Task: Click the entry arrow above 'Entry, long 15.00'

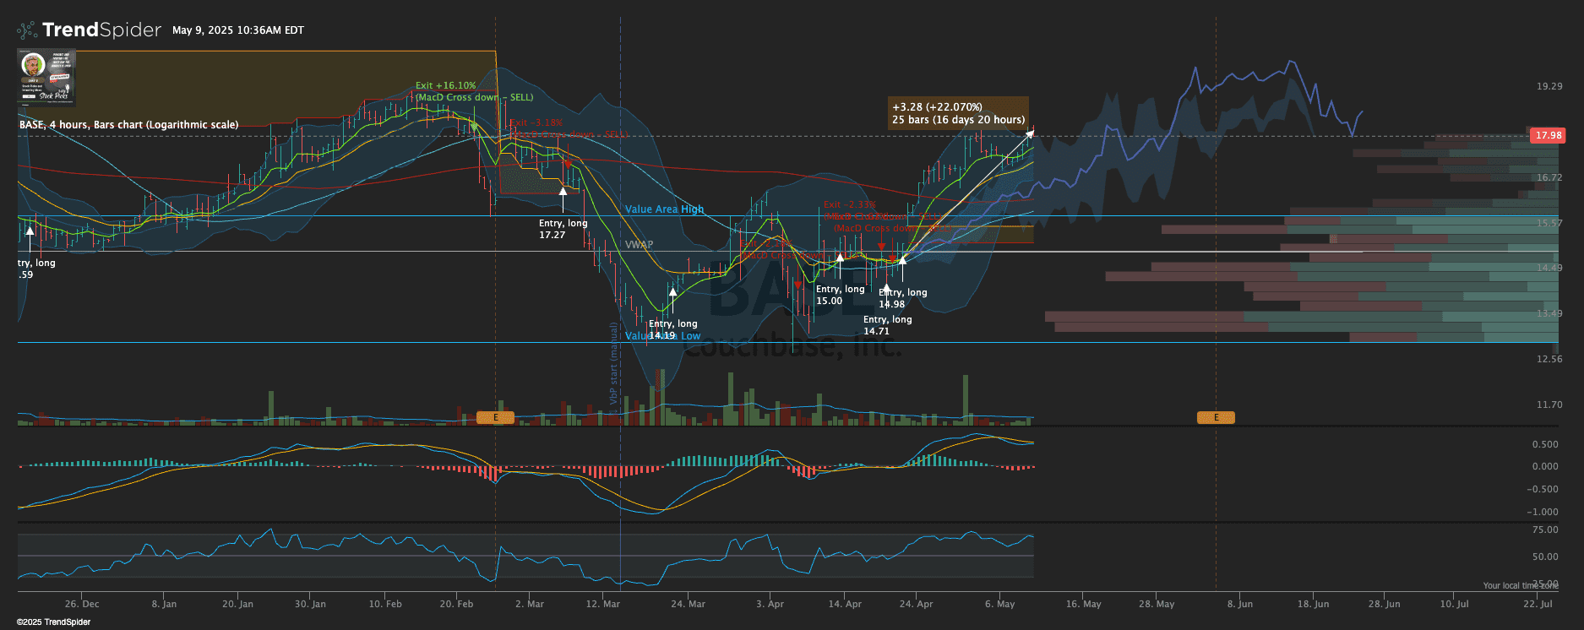Action: 840,258
